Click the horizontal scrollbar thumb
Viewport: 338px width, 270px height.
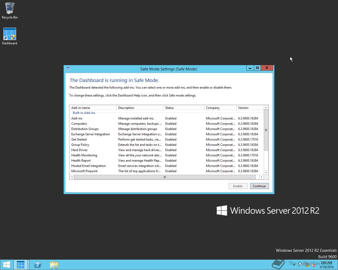tap(165, 177)
